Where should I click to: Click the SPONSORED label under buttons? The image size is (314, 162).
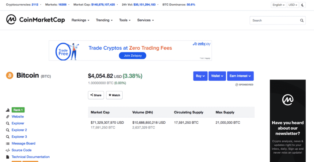[244, 85]
